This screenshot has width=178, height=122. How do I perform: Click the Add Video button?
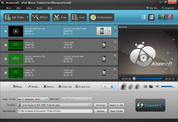15,17
